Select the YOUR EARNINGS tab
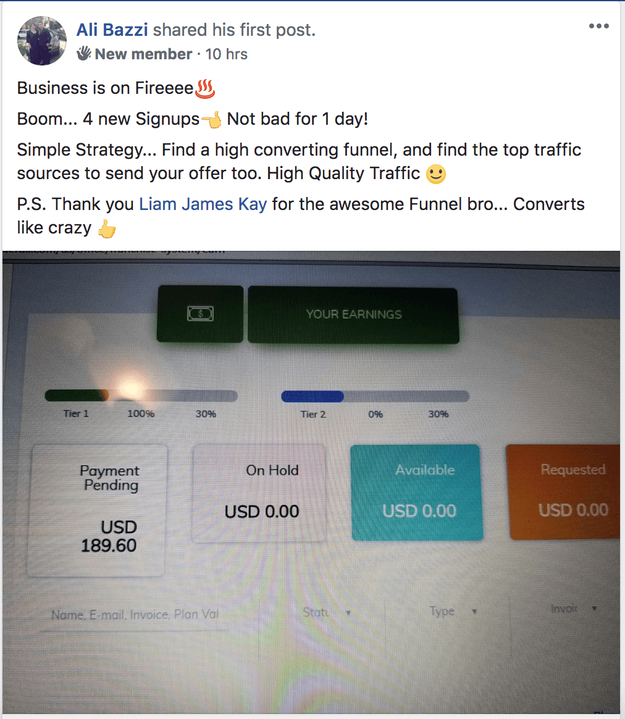625x719 pixels. coord(353,315)
